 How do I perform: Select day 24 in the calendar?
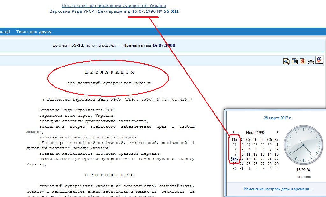(241, 164)
